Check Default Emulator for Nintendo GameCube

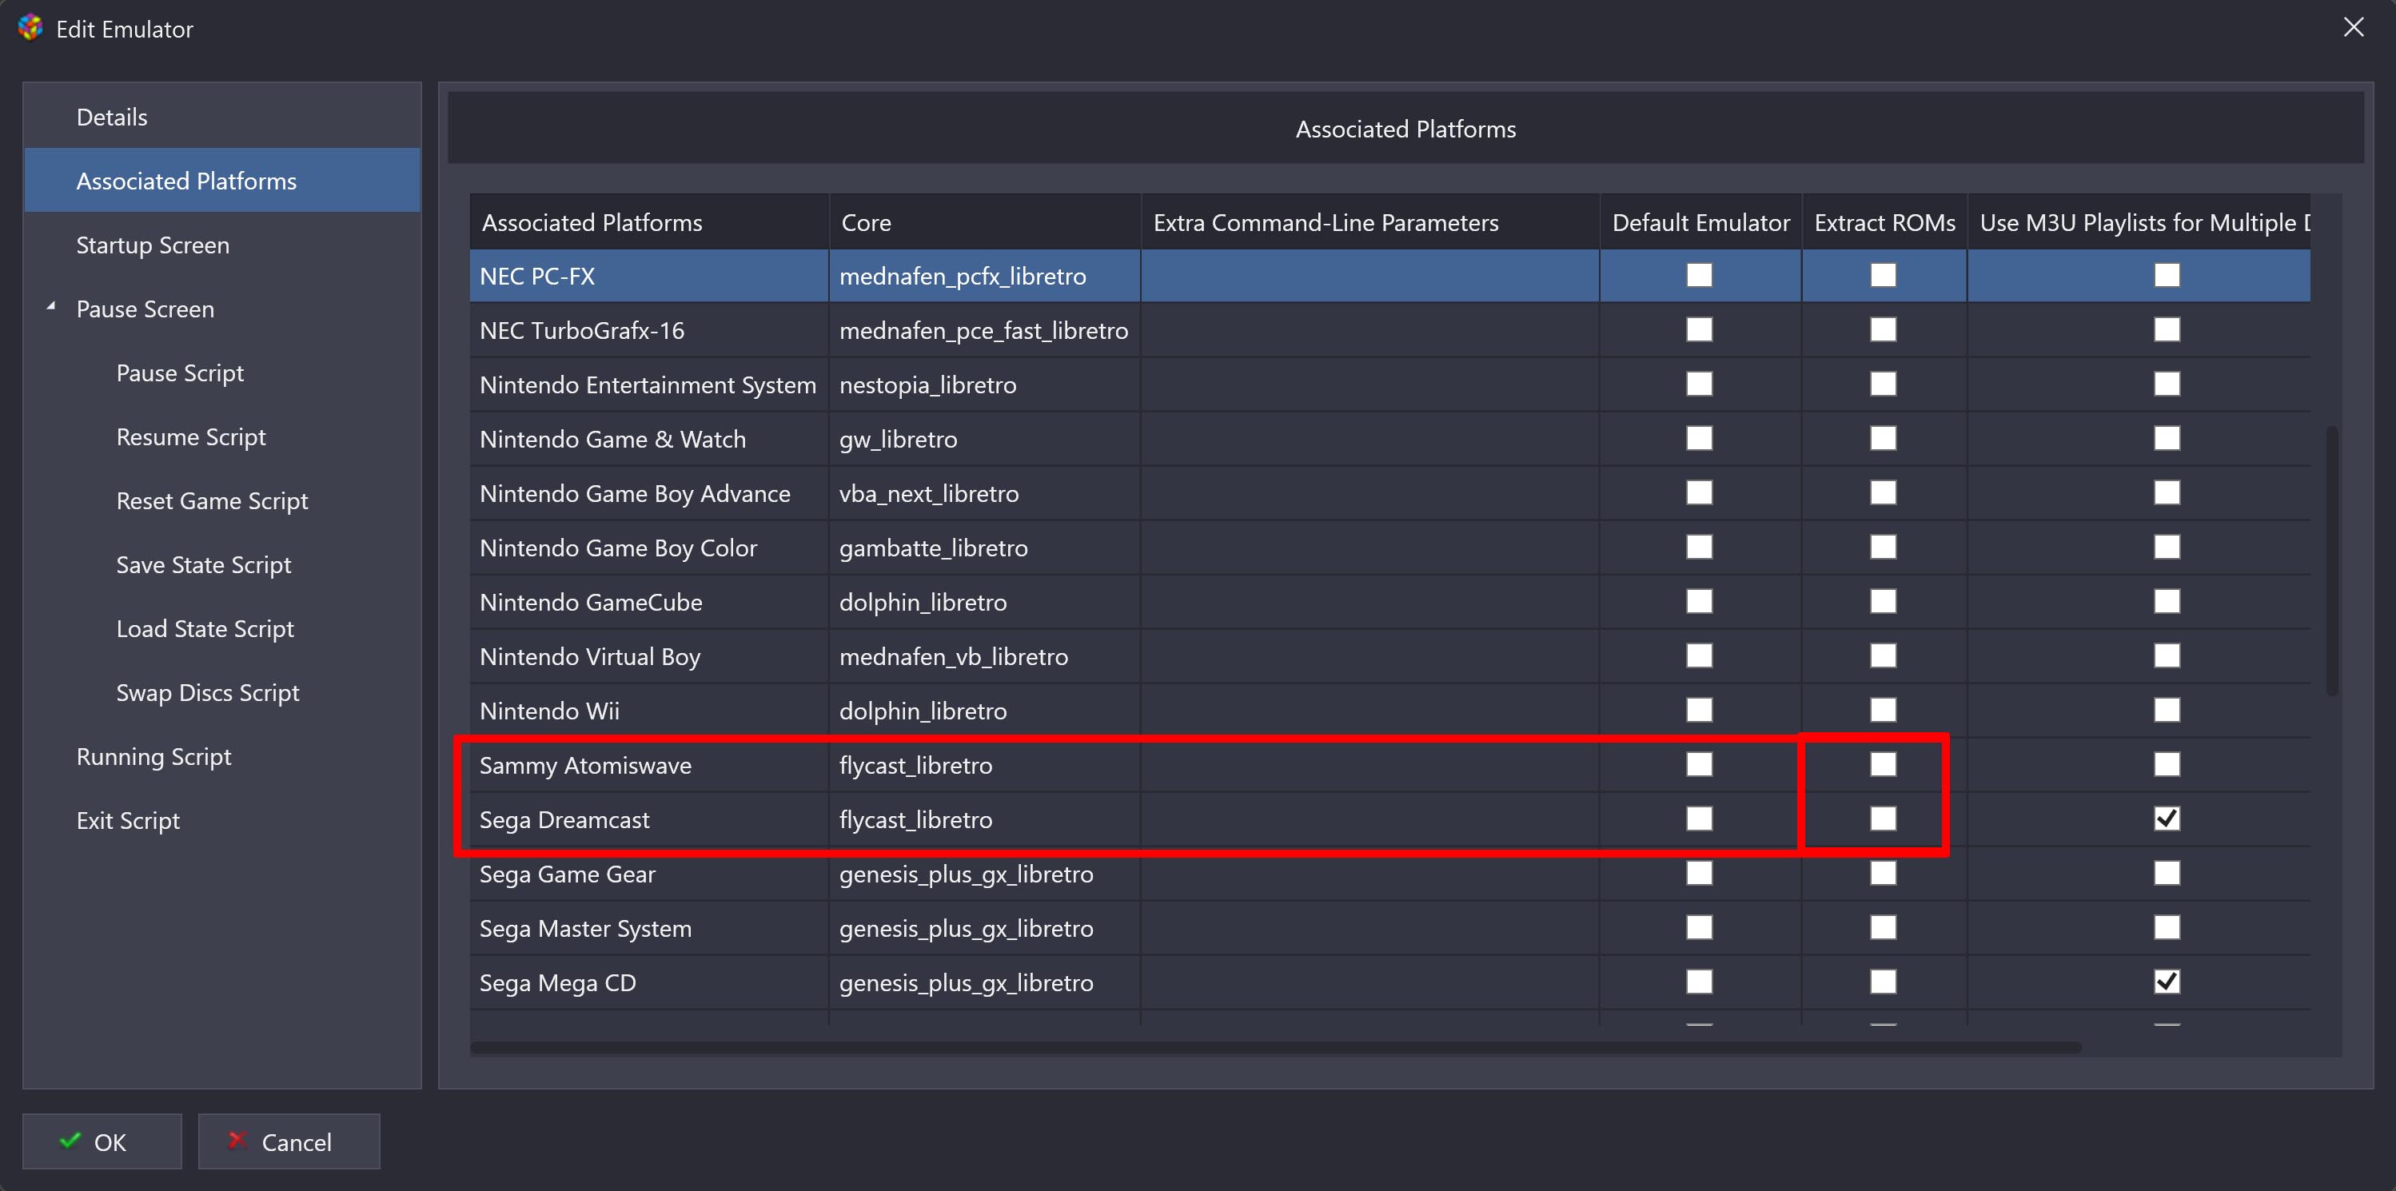[x=1700, y=602]
